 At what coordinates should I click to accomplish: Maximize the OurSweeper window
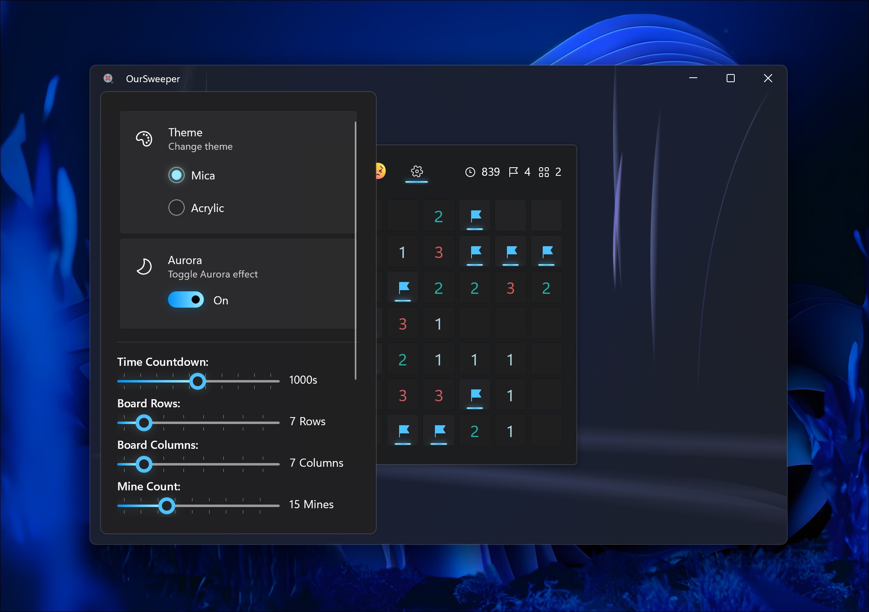[x=730, y=78]
